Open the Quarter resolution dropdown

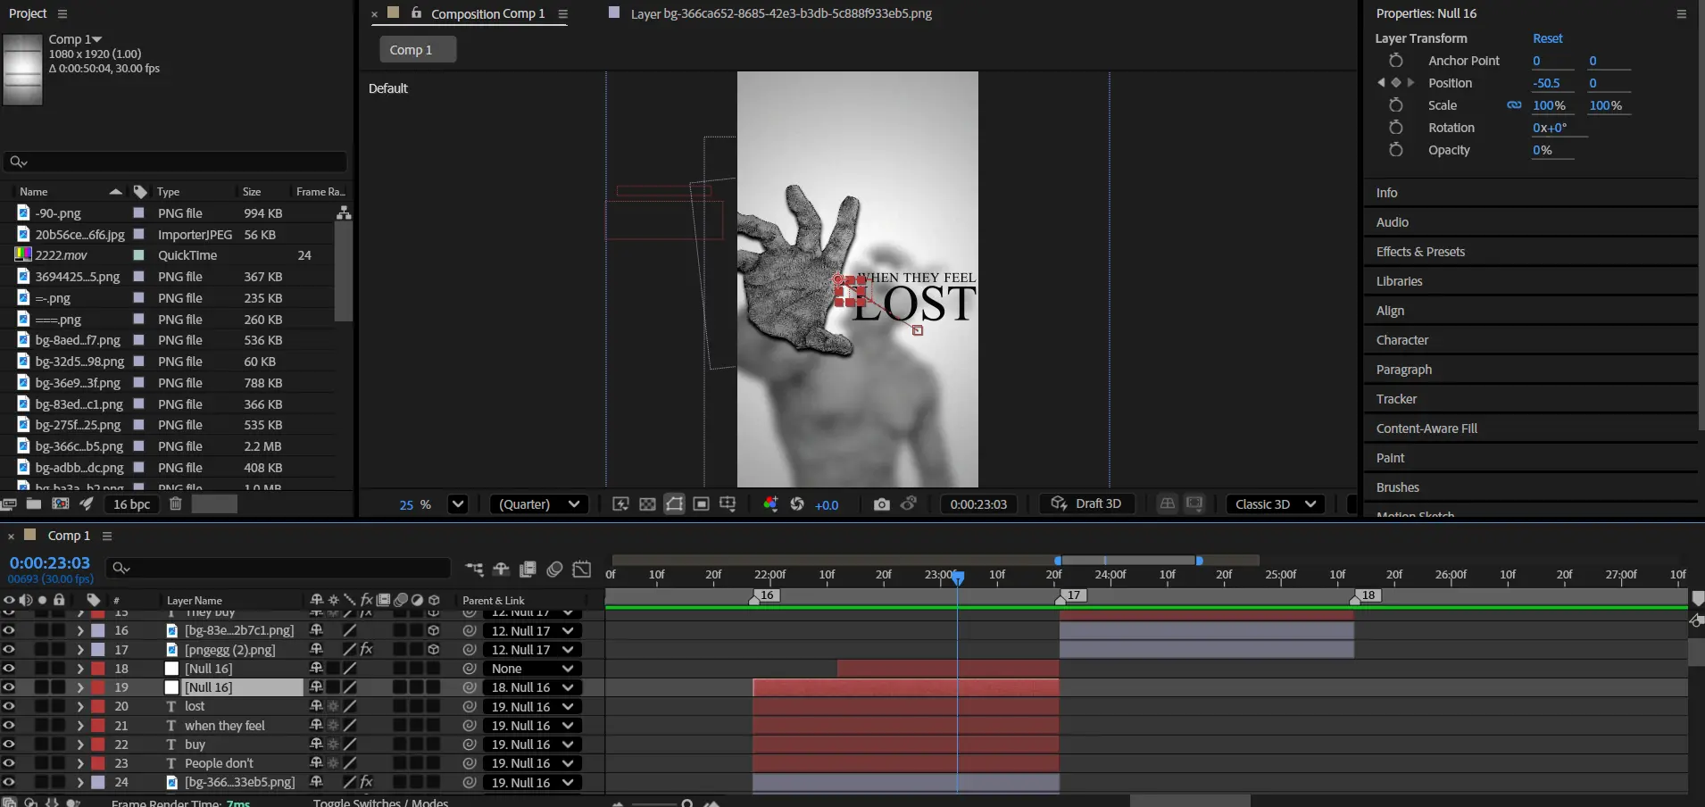[540, 504]
